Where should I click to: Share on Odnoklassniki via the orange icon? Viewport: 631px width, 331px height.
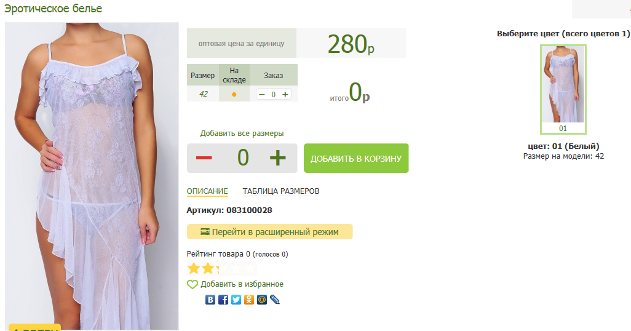point(249,300)
